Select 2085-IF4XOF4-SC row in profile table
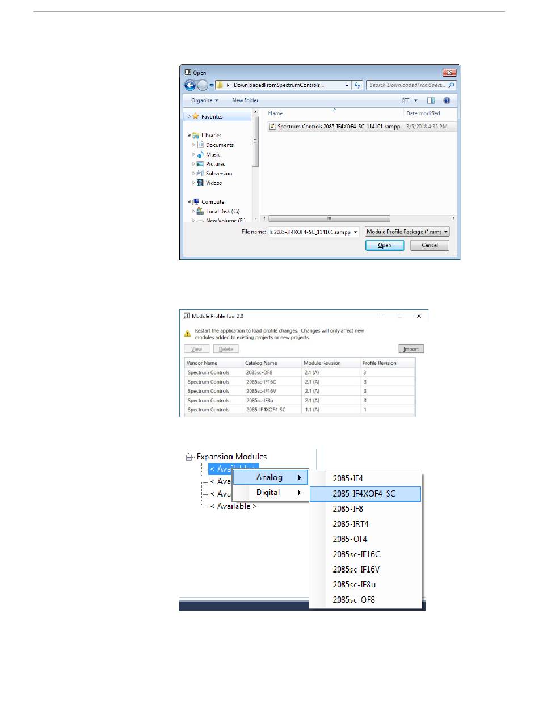The width and height of the screenshot is (539, 719). (300, 409)
